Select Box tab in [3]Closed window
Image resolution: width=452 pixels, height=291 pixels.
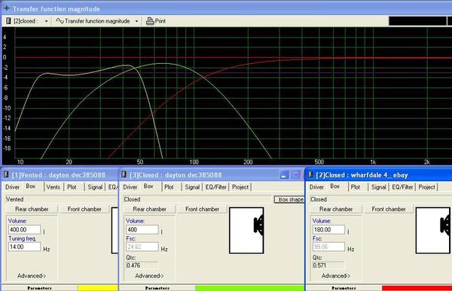tap(148, 186)
